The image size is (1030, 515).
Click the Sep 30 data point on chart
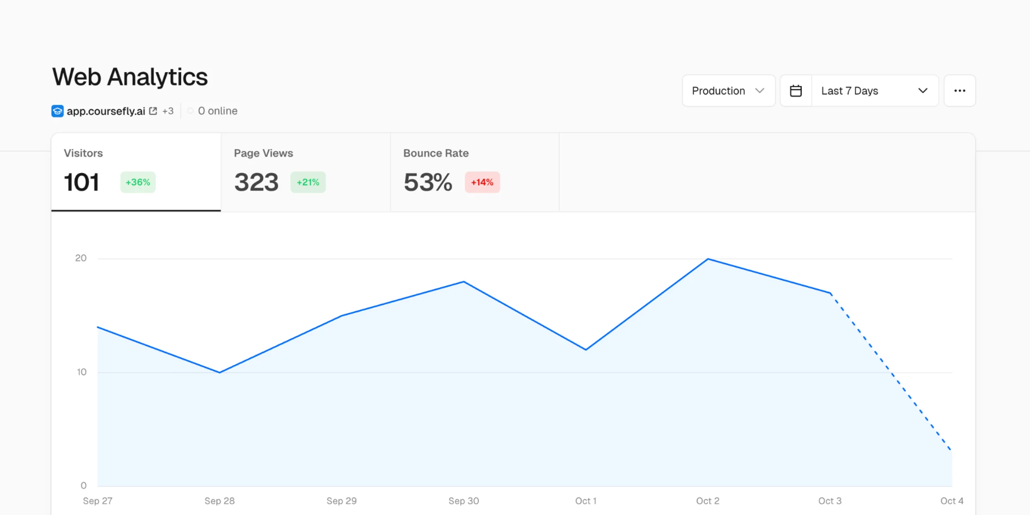463,282
